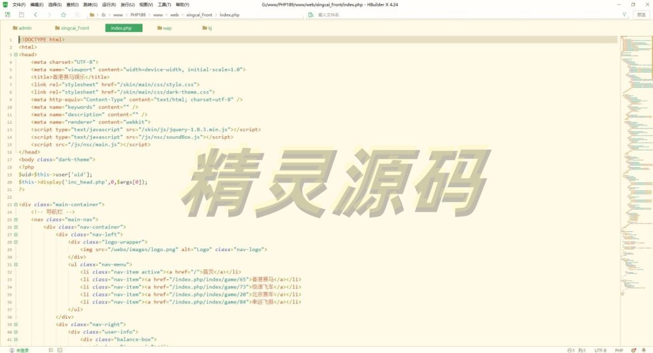Click the new file toolbar icon
This screenshot has height=353, width=653.
pyautogui.click(x=8, y=15)
